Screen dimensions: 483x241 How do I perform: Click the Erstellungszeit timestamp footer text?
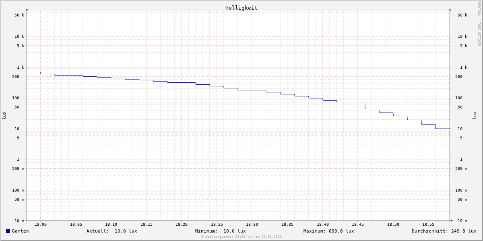click(x=241, y=237)
